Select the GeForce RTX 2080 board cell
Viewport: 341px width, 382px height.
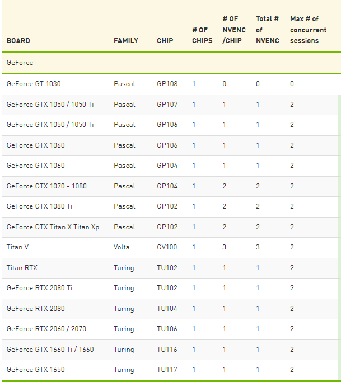pyautogui.click(x=36, y=309)
